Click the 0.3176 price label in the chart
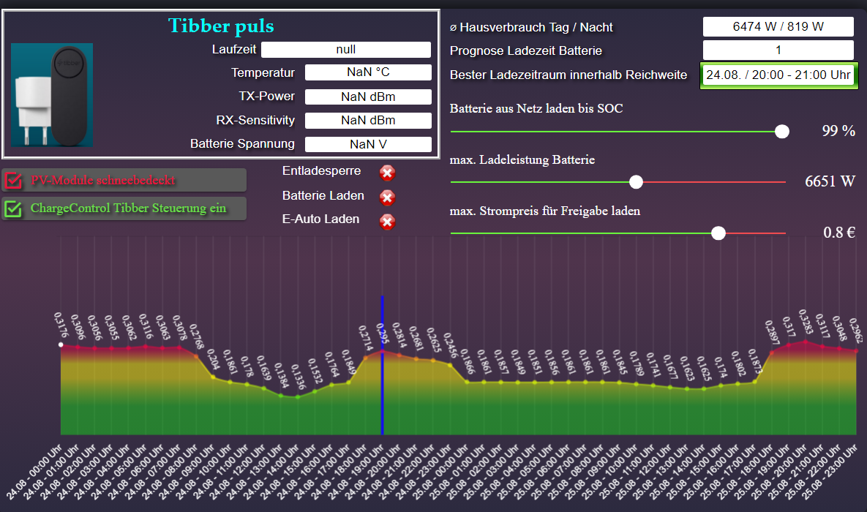This screenshot has height=512, width=867. (x=61, y=325)
